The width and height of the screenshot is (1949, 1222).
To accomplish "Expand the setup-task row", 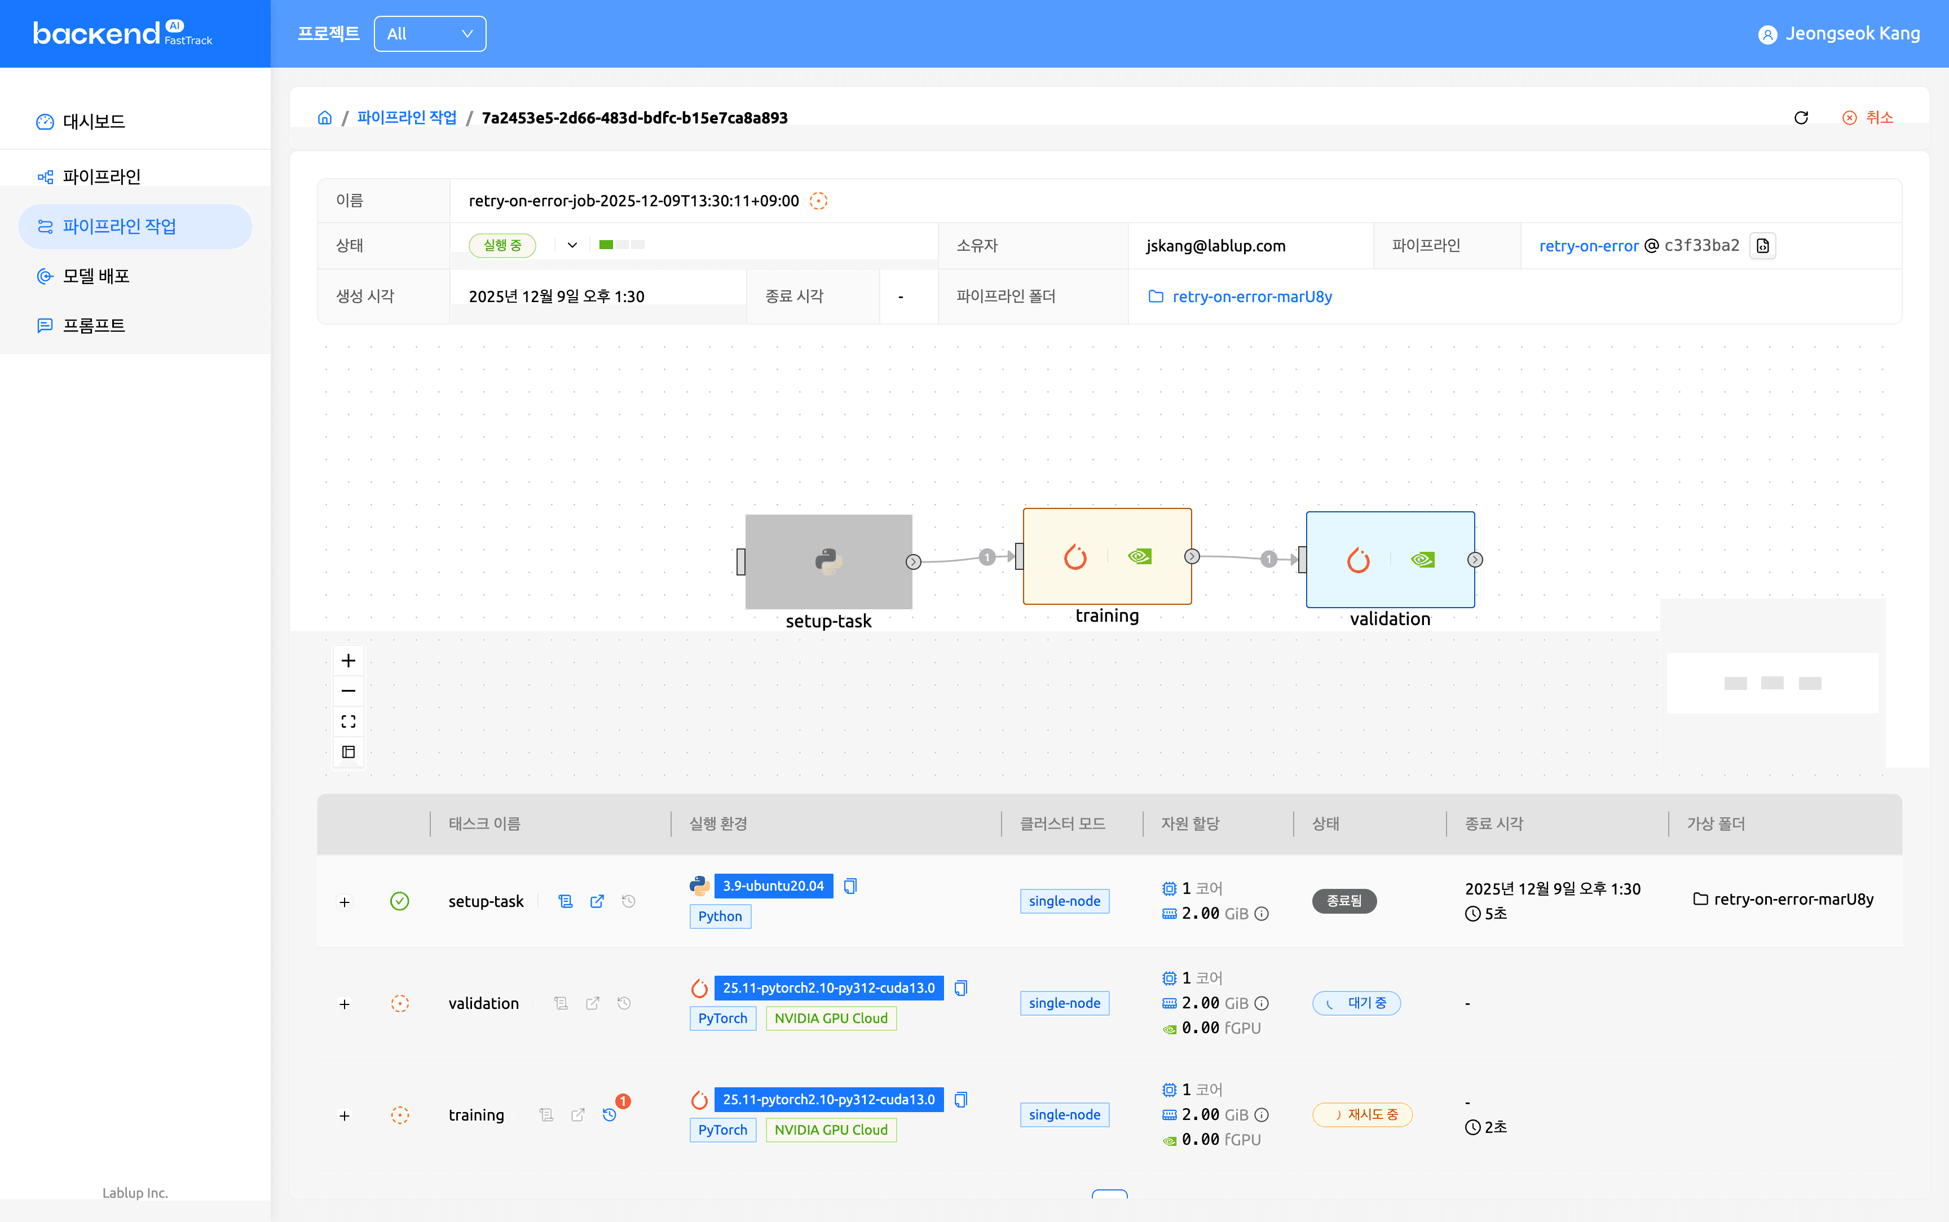I will click(345, 902).
